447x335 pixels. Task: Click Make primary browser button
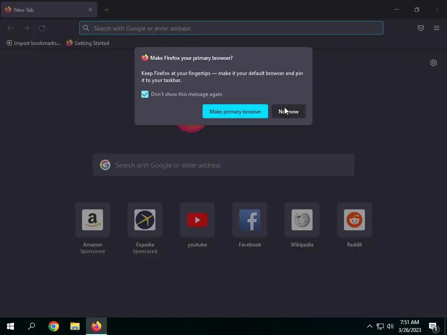tap(235, 111)
